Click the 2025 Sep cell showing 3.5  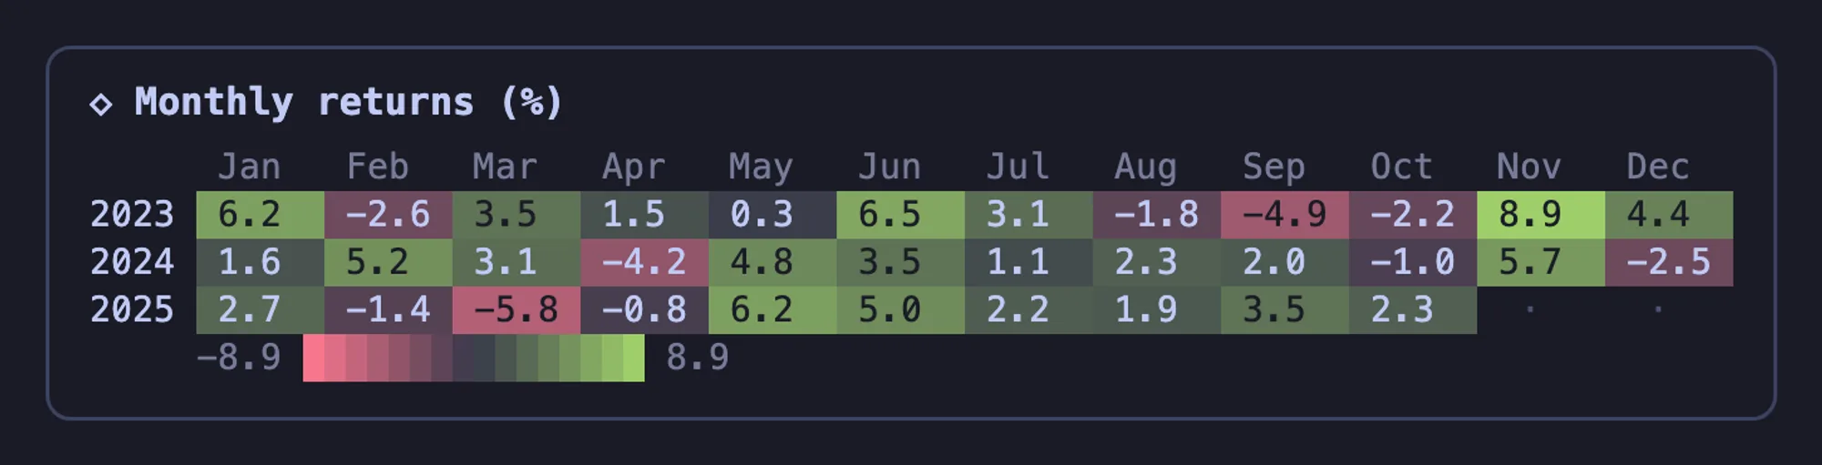1285,309
